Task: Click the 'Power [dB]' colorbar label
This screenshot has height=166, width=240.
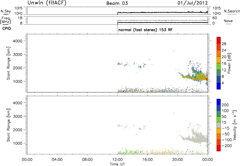Action: click(x=229, y=63)
